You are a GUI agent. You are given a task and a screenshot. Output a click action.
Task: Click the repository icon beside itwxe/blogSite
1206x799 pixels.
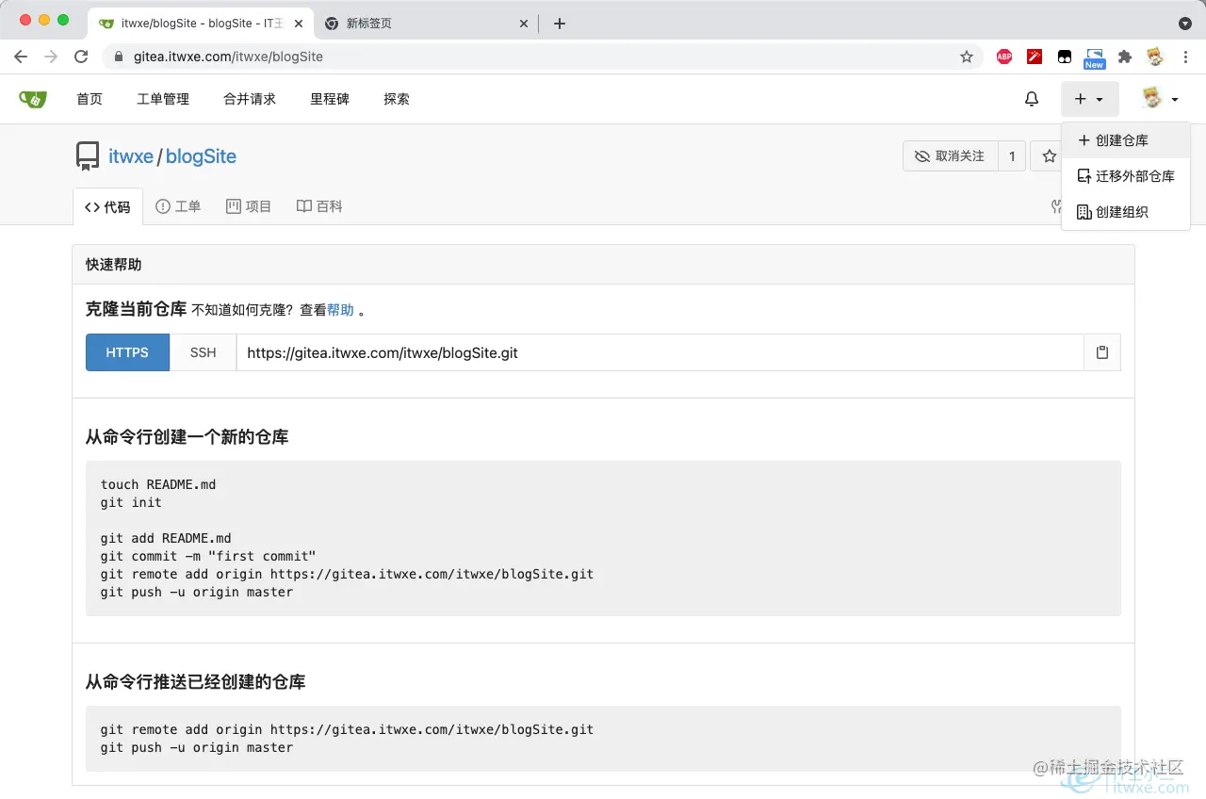point(88,155)
